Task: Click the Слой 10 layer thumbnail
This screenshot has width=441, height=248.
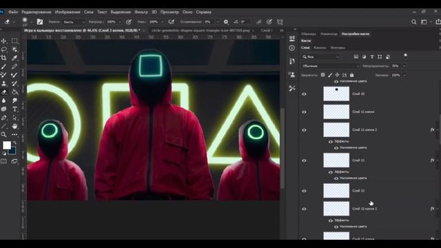Action: pyautogui.click(x=336, y=94)
